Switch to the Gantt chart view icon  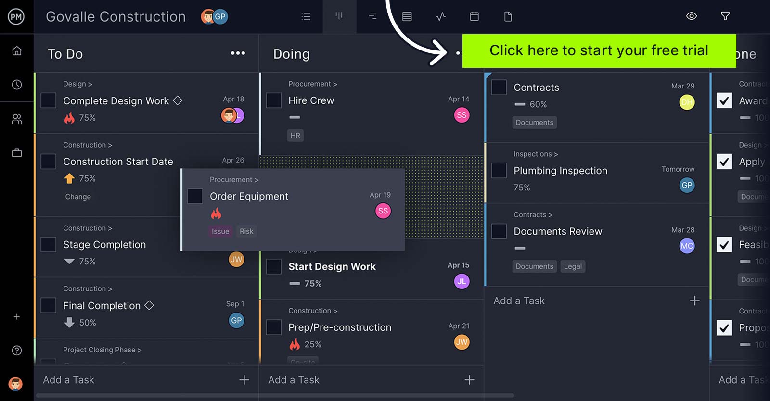click(372, 17)
